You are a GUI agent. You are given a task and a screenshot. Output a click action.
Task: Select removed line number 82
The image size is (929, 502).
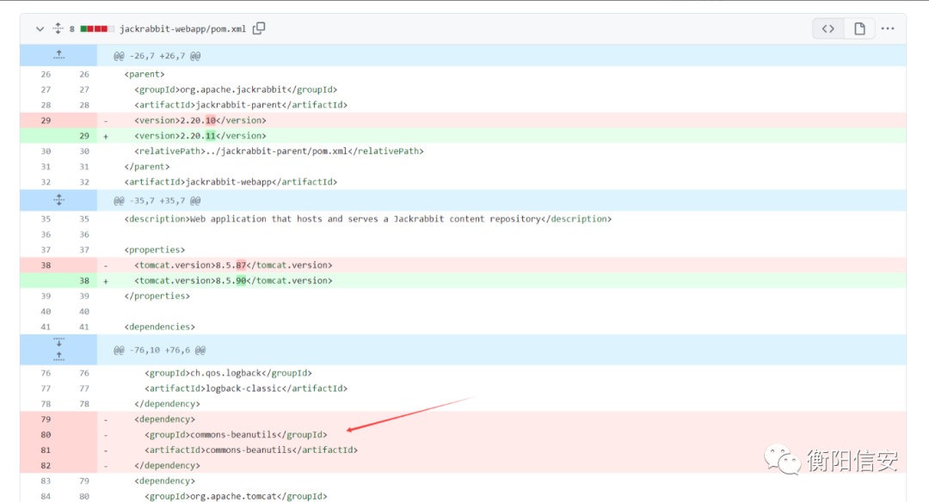coord(46,465)
